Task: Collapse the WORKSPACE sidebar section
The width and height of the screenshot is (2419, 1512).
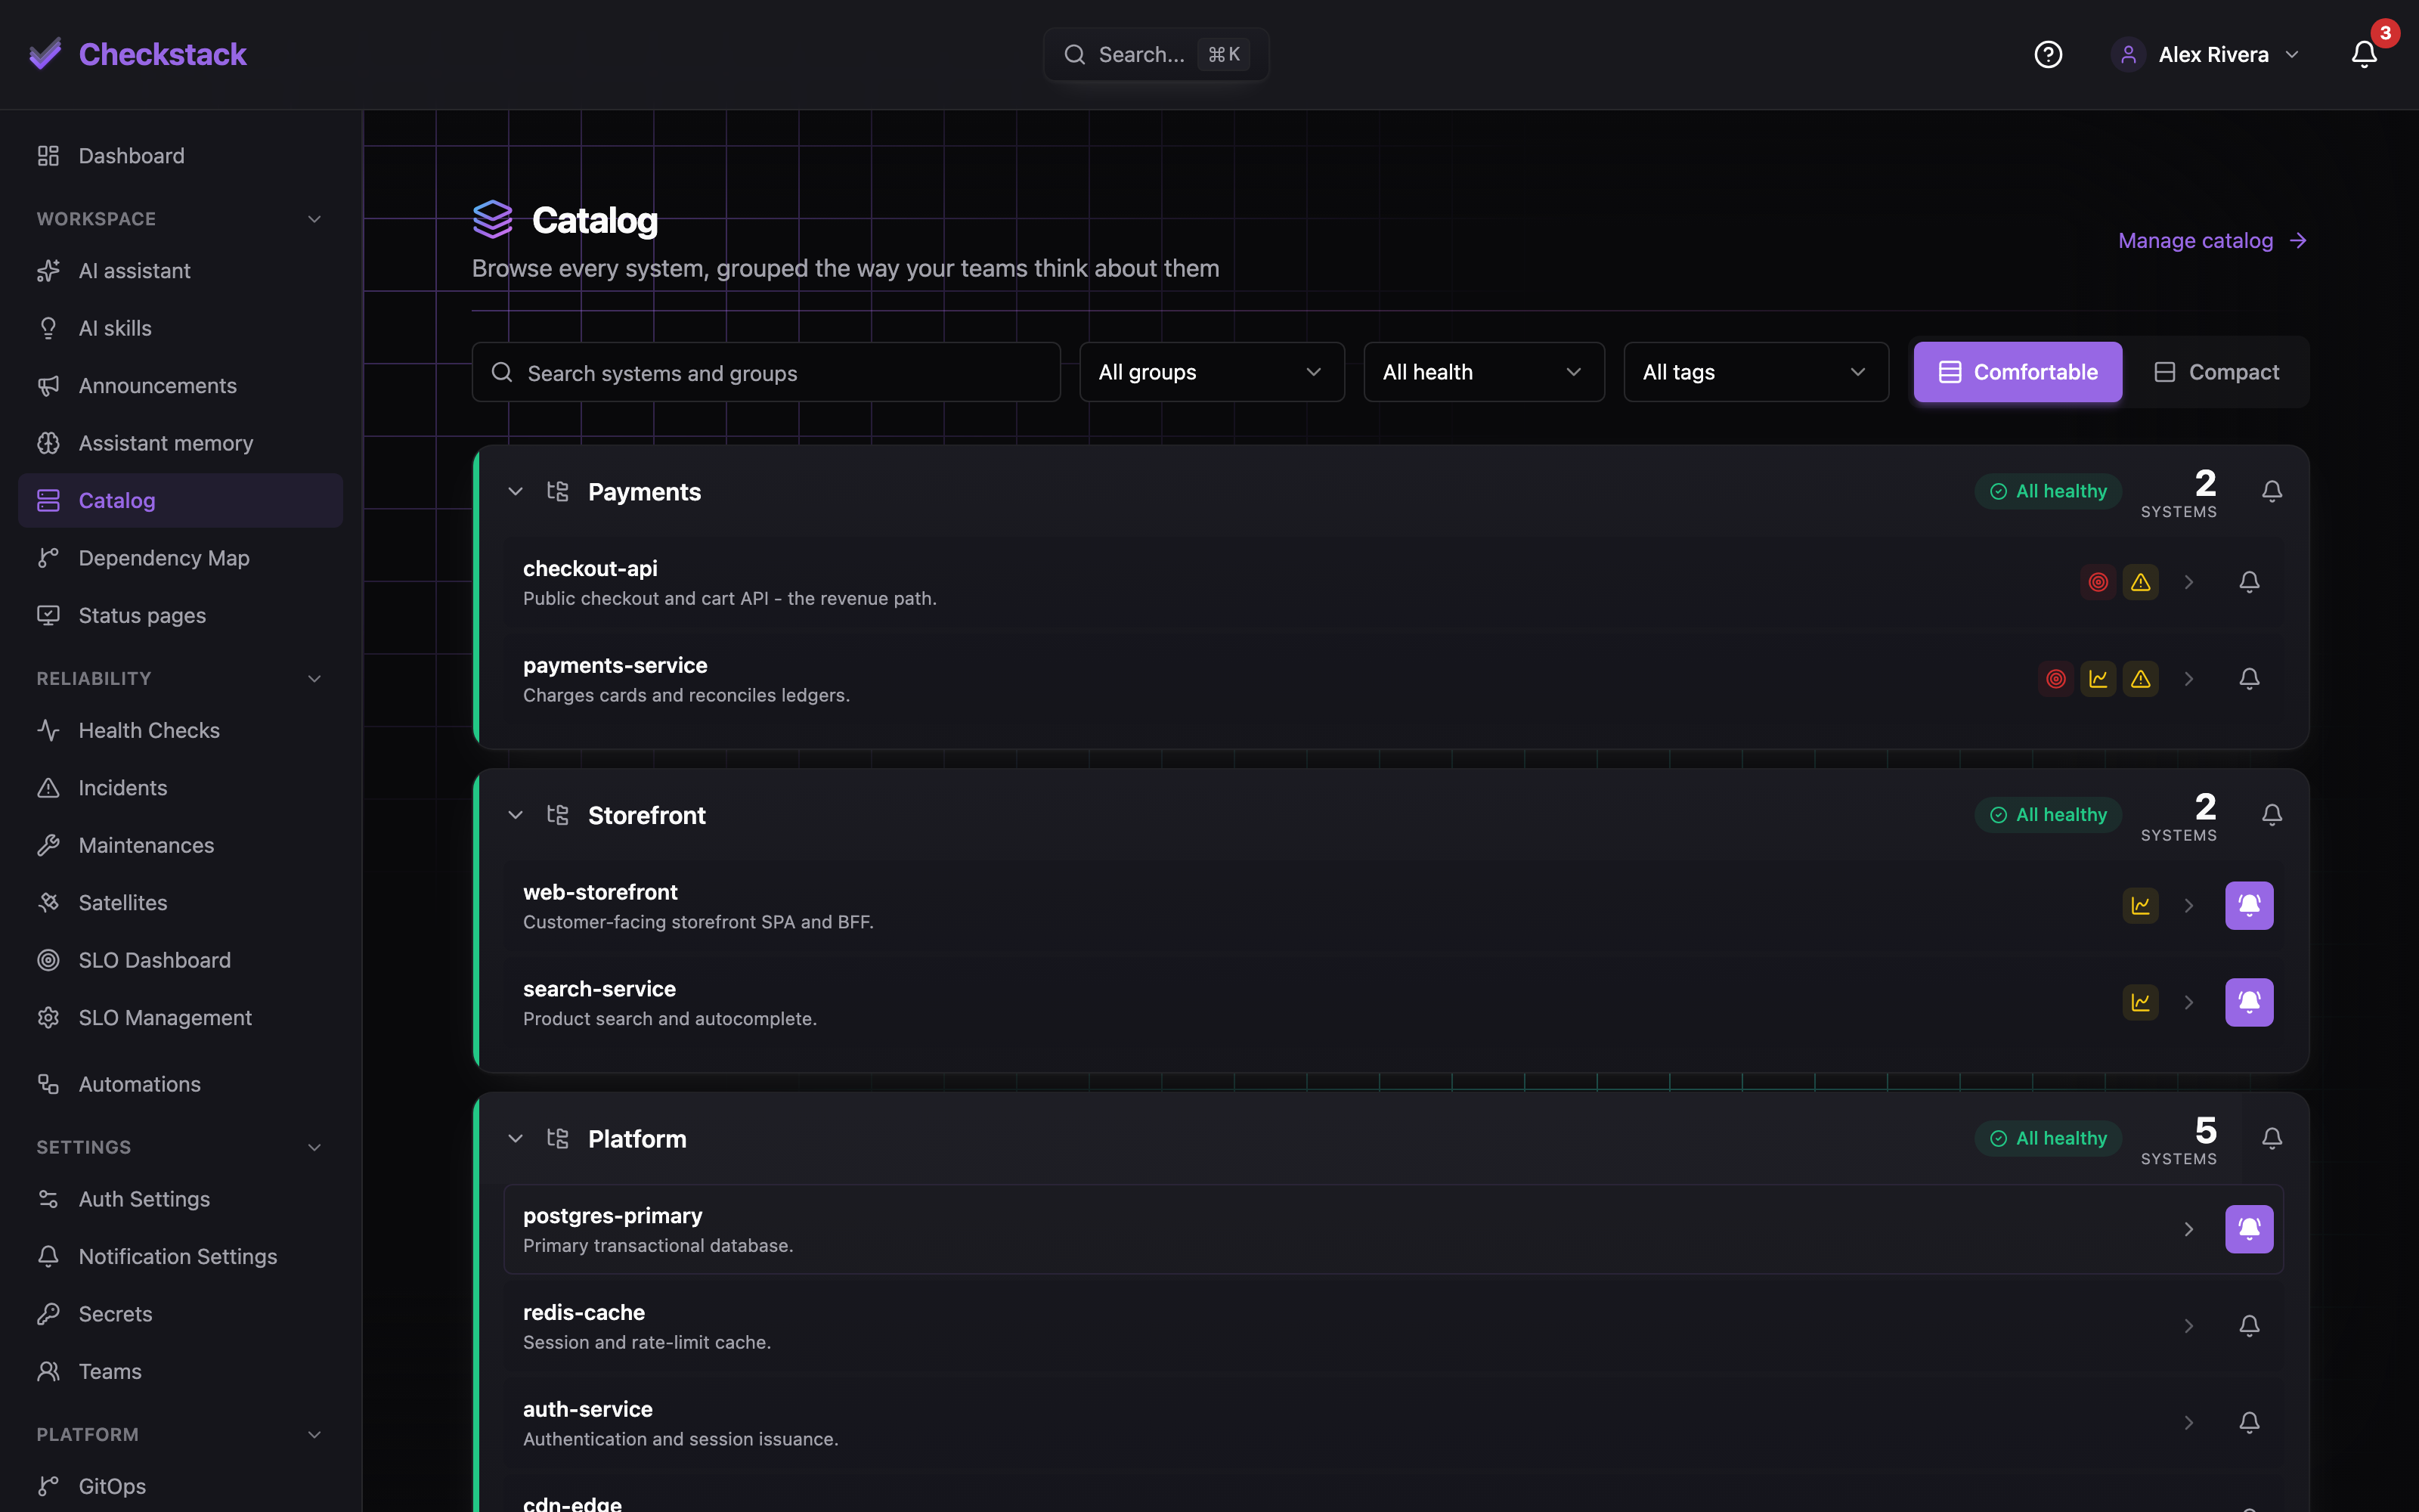Action: coord(315,219)
